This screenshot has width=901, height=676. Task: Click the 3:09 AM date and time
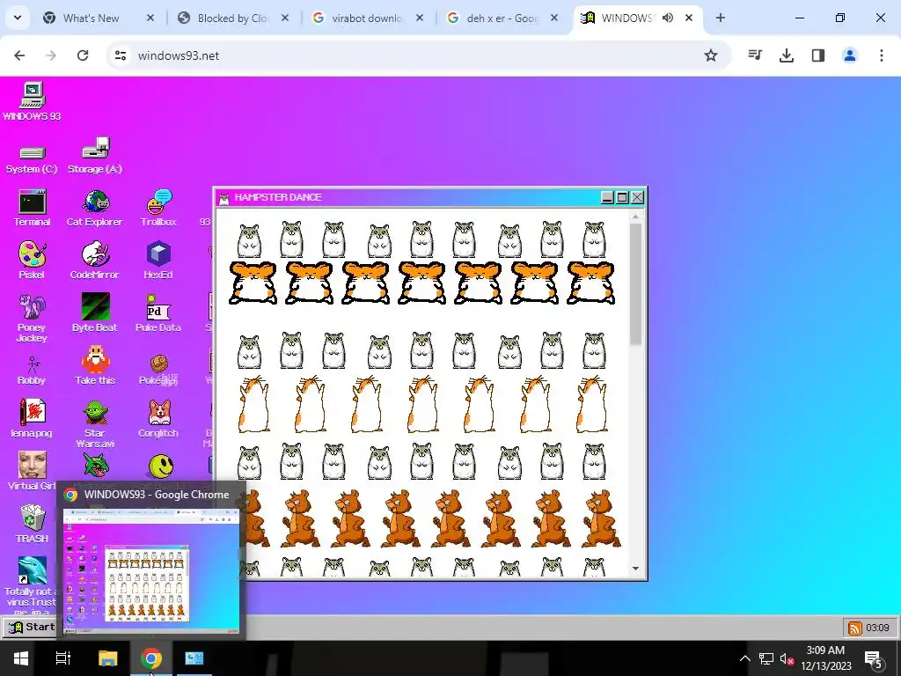click(826, 658)
